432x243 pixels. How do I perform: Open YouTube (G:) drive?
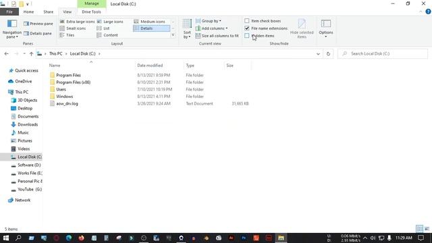[x=26, y=189]
